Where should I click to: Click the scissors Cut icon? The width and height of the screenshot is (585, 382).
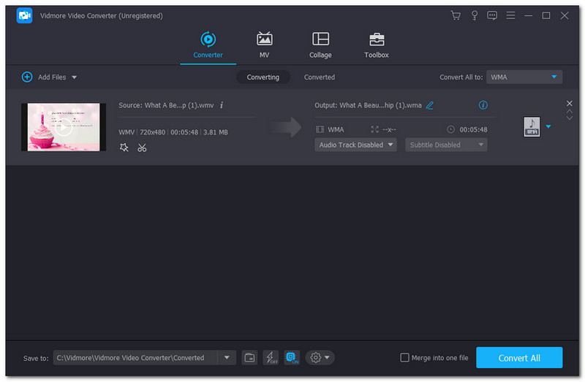(x=142, y=148)
